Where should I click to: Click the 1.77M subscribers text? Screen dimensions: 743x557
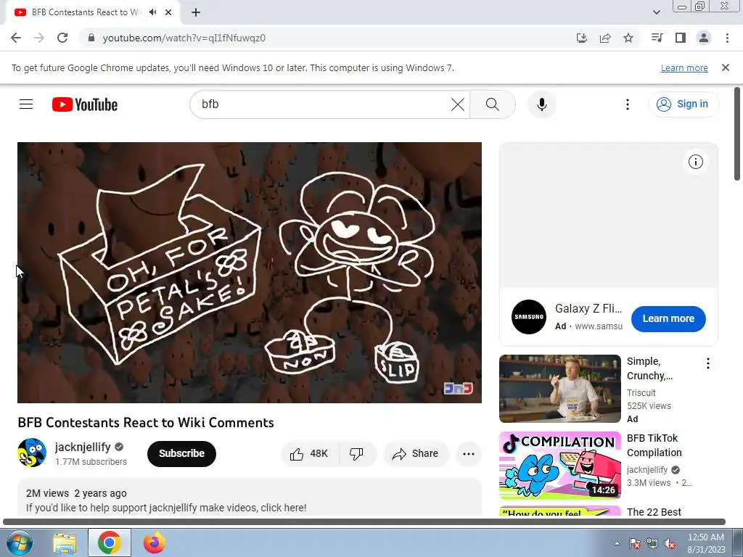point(91,462)
